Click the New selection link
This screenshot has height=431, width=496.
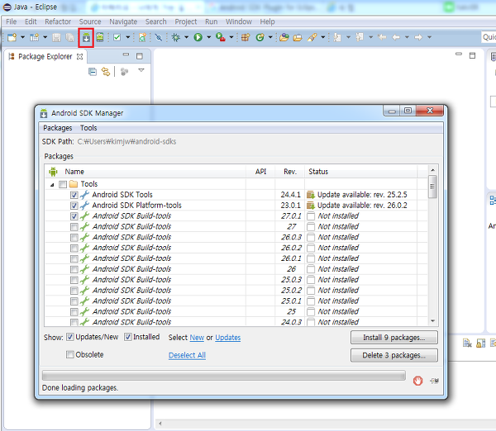(197, 338)
